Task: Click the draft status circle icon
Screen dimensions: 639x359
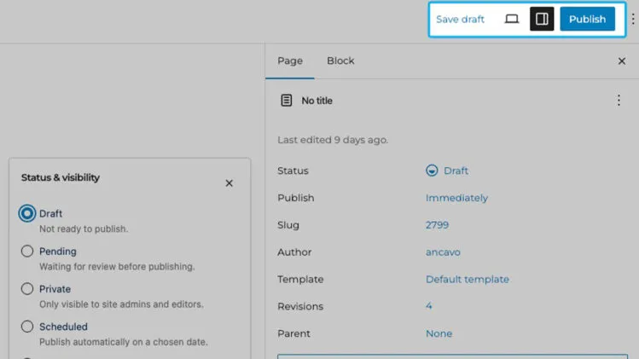Action: pyautogui.click(x=432, y=171)
